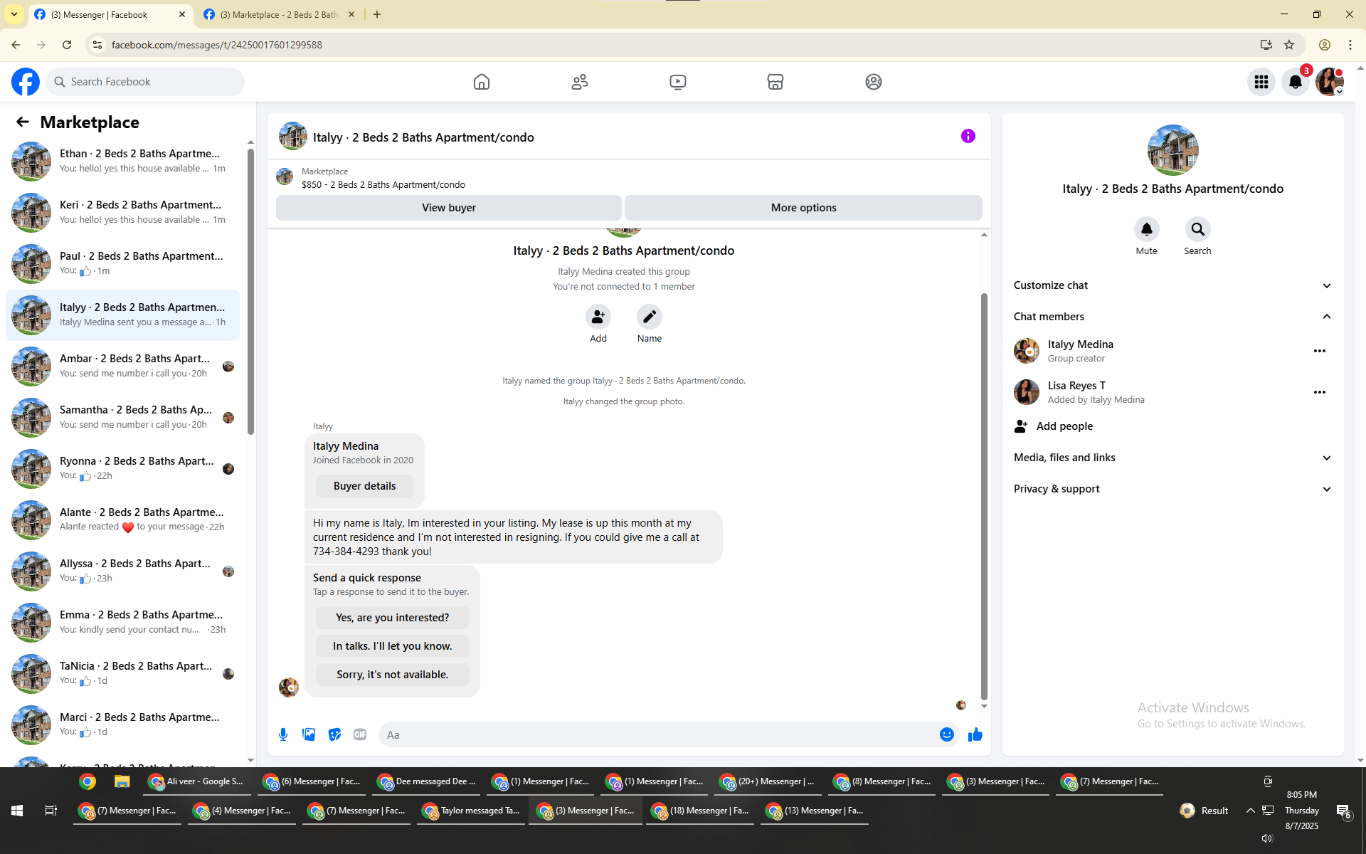The height and width of the screenshot is (854, 1366).
Task: Open the taskbar volume control
Action: (1267, 838)
